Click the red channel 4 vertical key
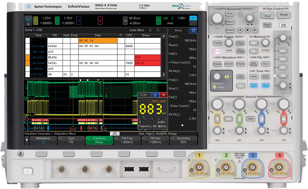The height and width of the screenshot is (189, 308). [284, 119]
